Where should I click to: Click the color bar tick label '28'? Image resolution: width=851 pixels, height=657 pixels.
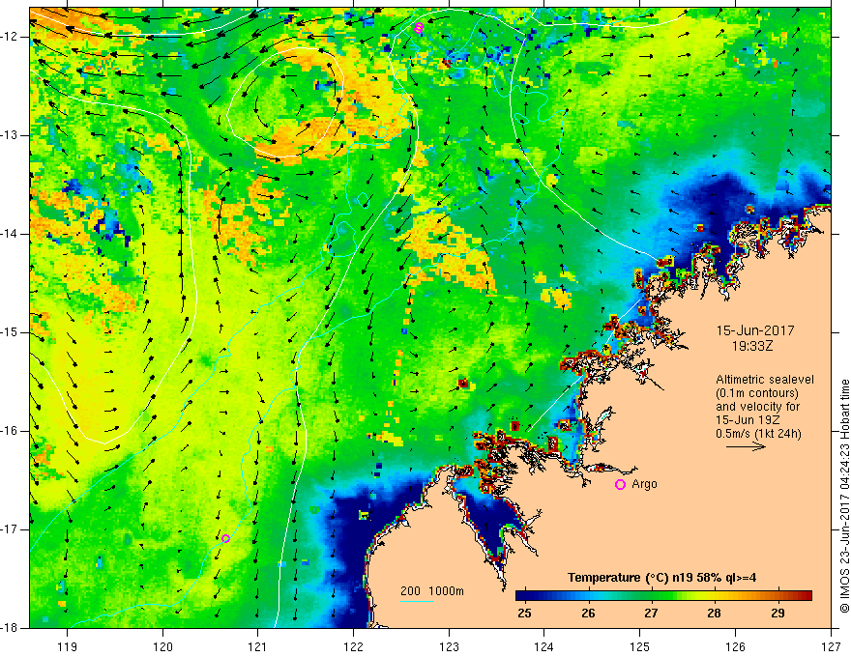pyautogui.click(x=715, y=614)
